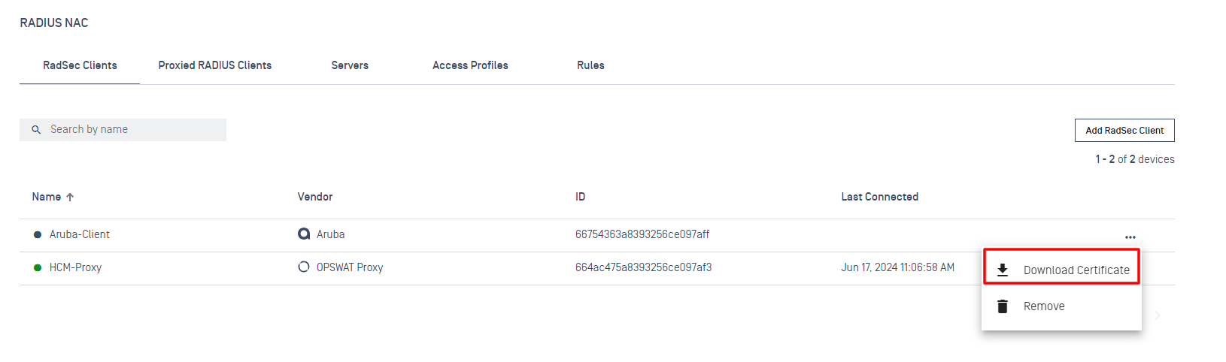This screenshot has width=1226, height=362.
Task: Go to next page chevron
Action: point(1158,315)
